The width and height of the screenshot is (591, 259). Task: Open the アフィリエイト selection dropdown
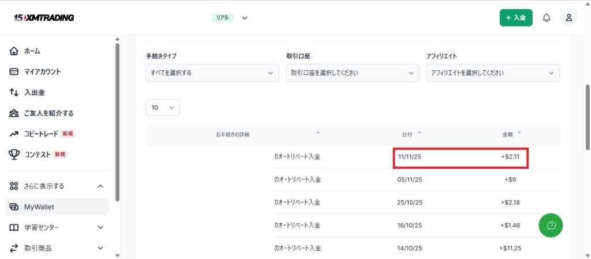(492, 73)
